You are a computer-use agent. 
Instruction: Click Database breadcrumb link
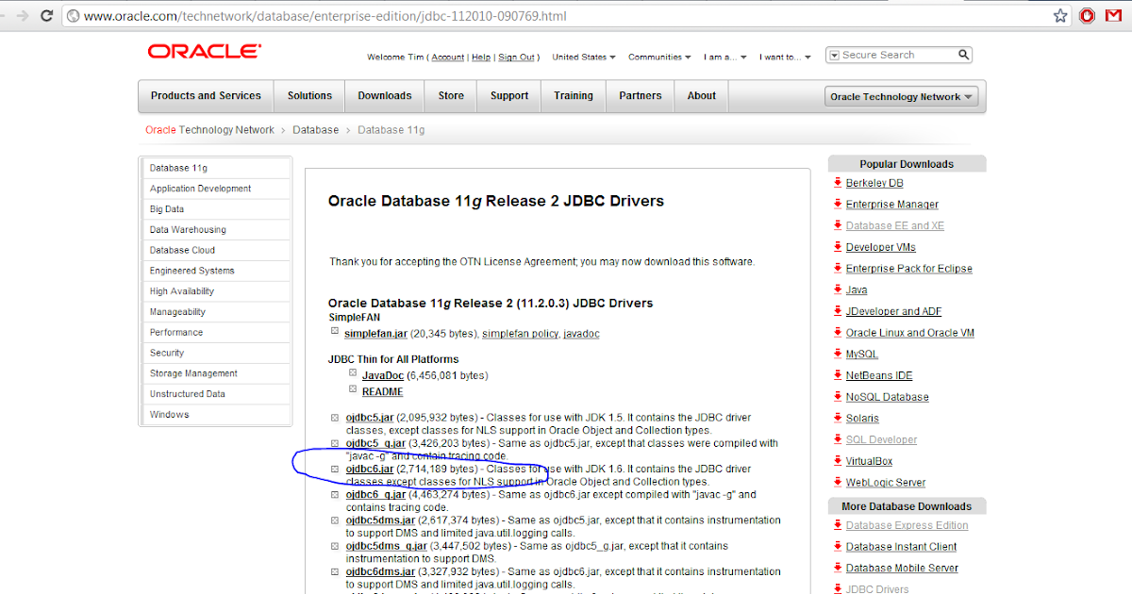(x=315, y=130)
